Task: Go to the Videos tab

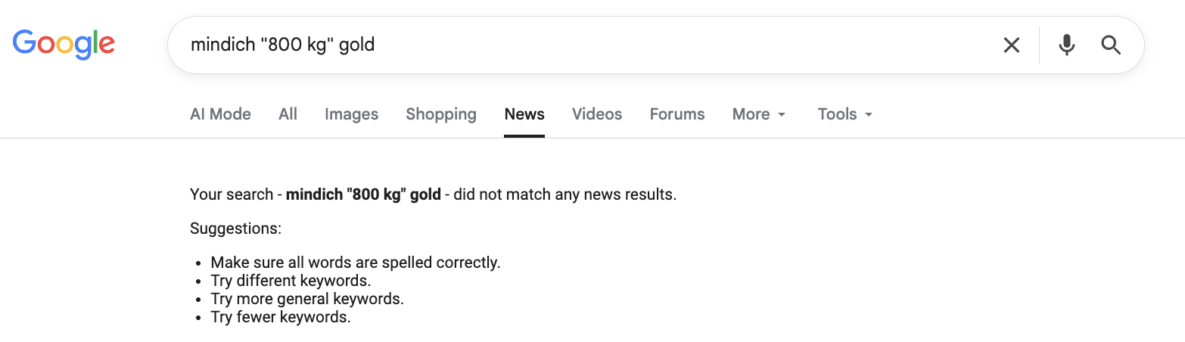Action: (597, 114)
